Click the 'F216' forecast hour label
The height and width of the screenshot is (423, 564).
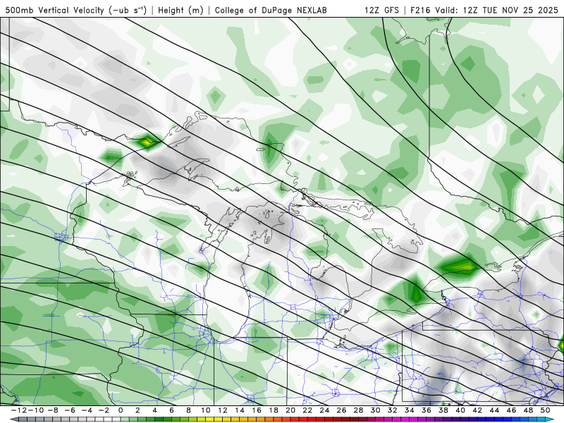[x=421, y=11]
